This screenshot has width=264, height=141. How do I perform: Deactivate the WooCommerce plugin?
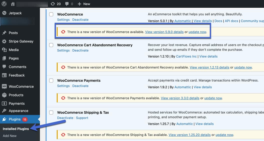coord(80,20)
